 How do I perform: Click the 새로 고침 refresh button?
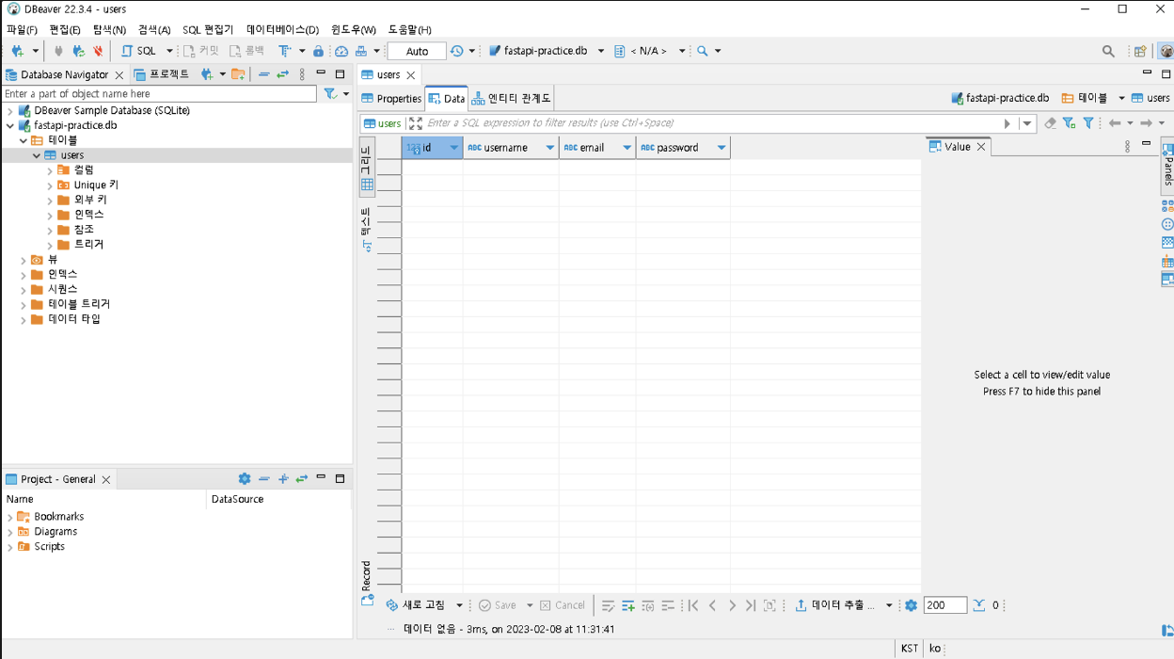tap(417, 605)
